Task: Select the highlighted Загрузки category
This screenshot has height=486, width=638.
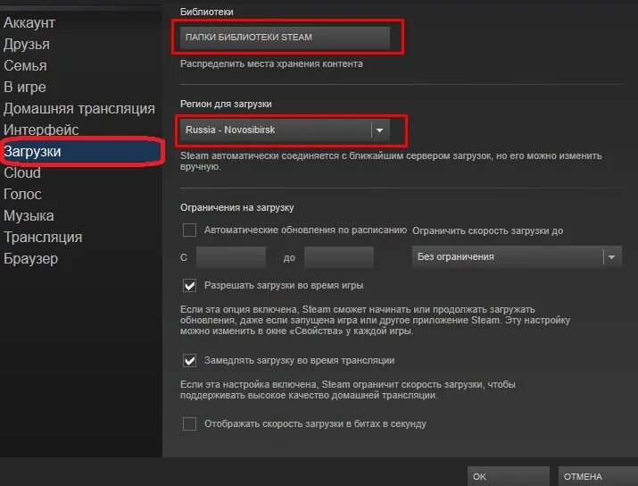Action: coord(81,152)
